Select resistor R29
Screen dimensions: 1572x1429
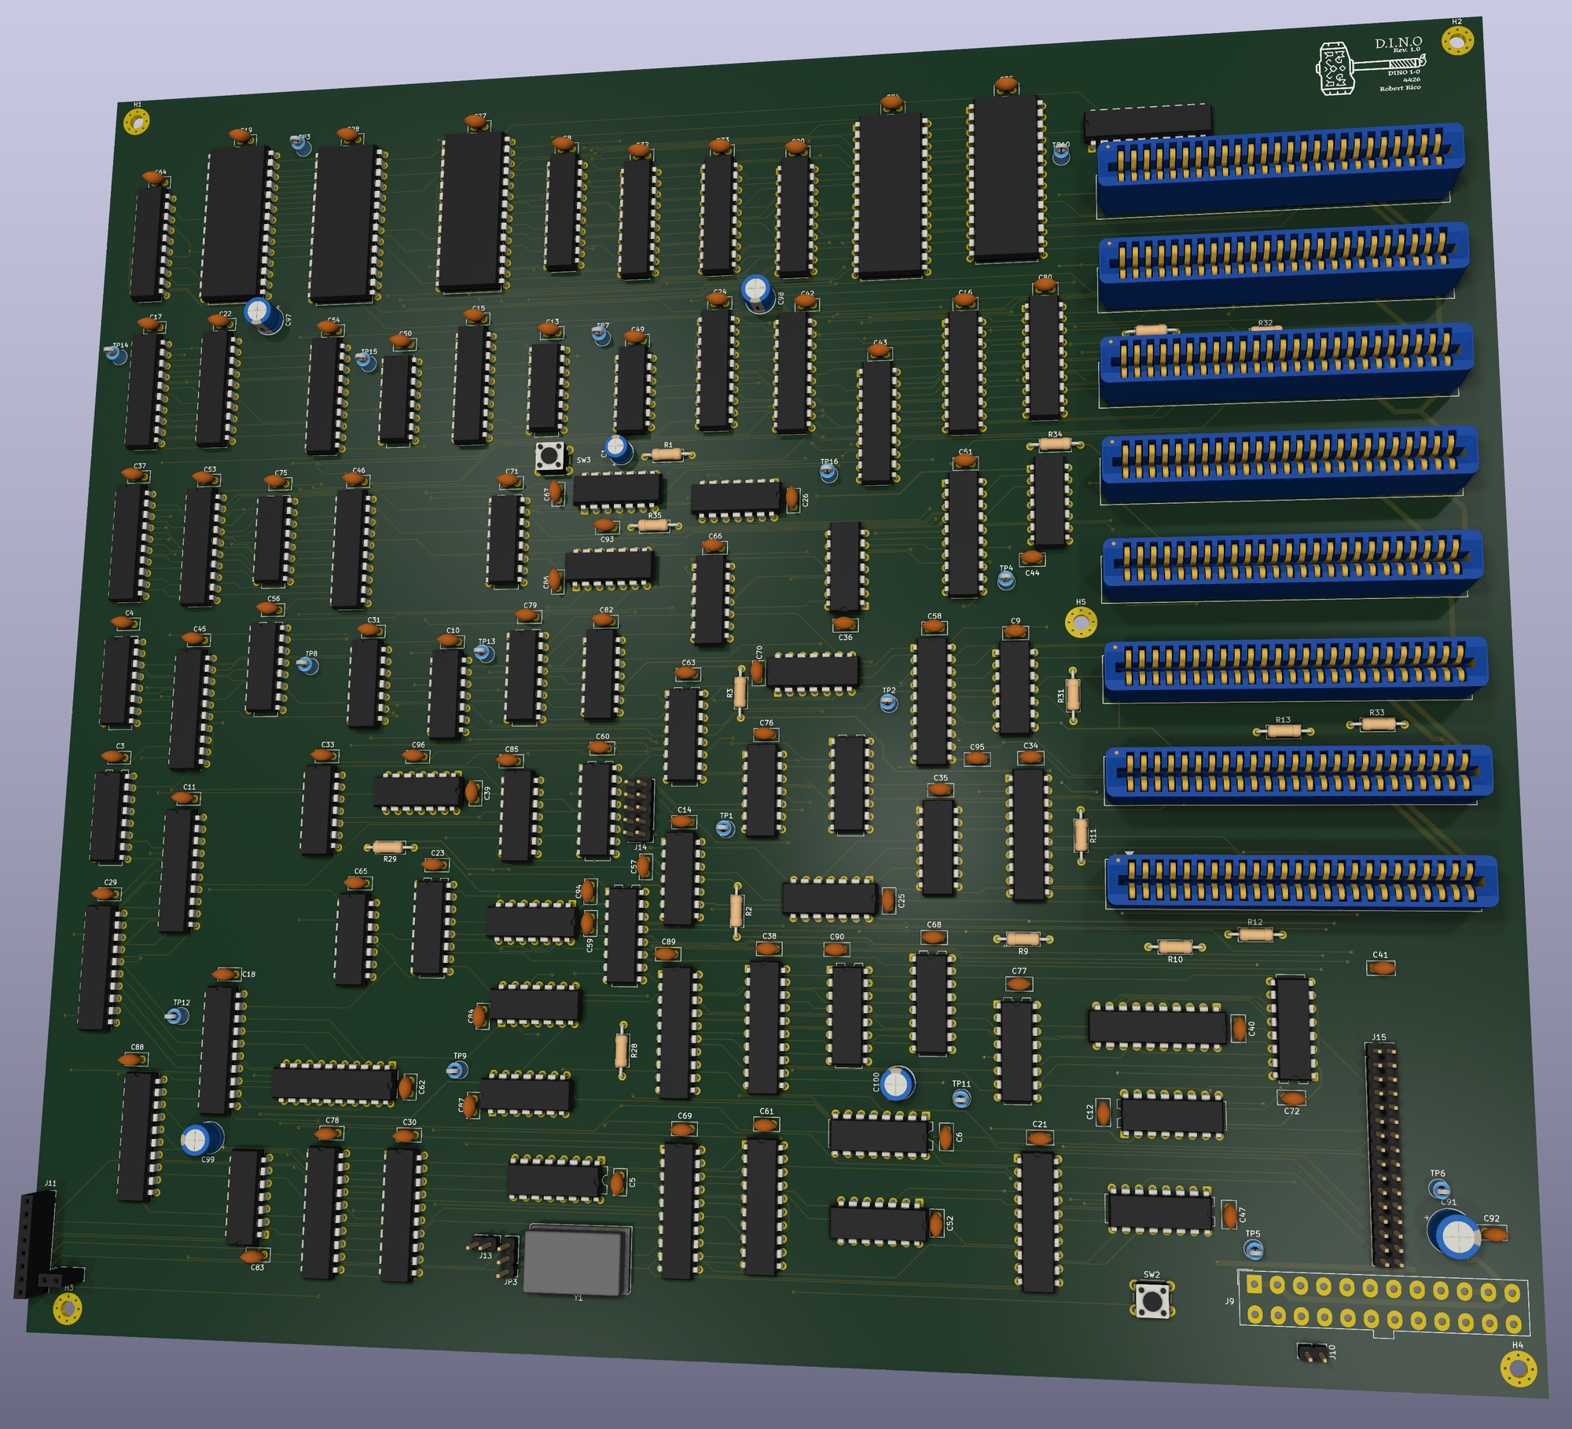click(389, 847)
